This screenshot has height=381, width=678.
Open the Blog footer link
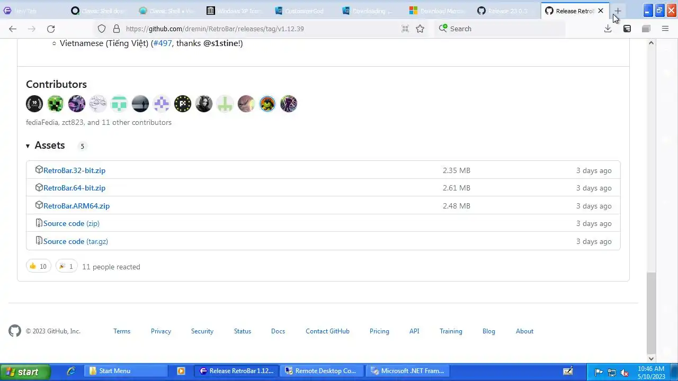click(x=489, y=331)
